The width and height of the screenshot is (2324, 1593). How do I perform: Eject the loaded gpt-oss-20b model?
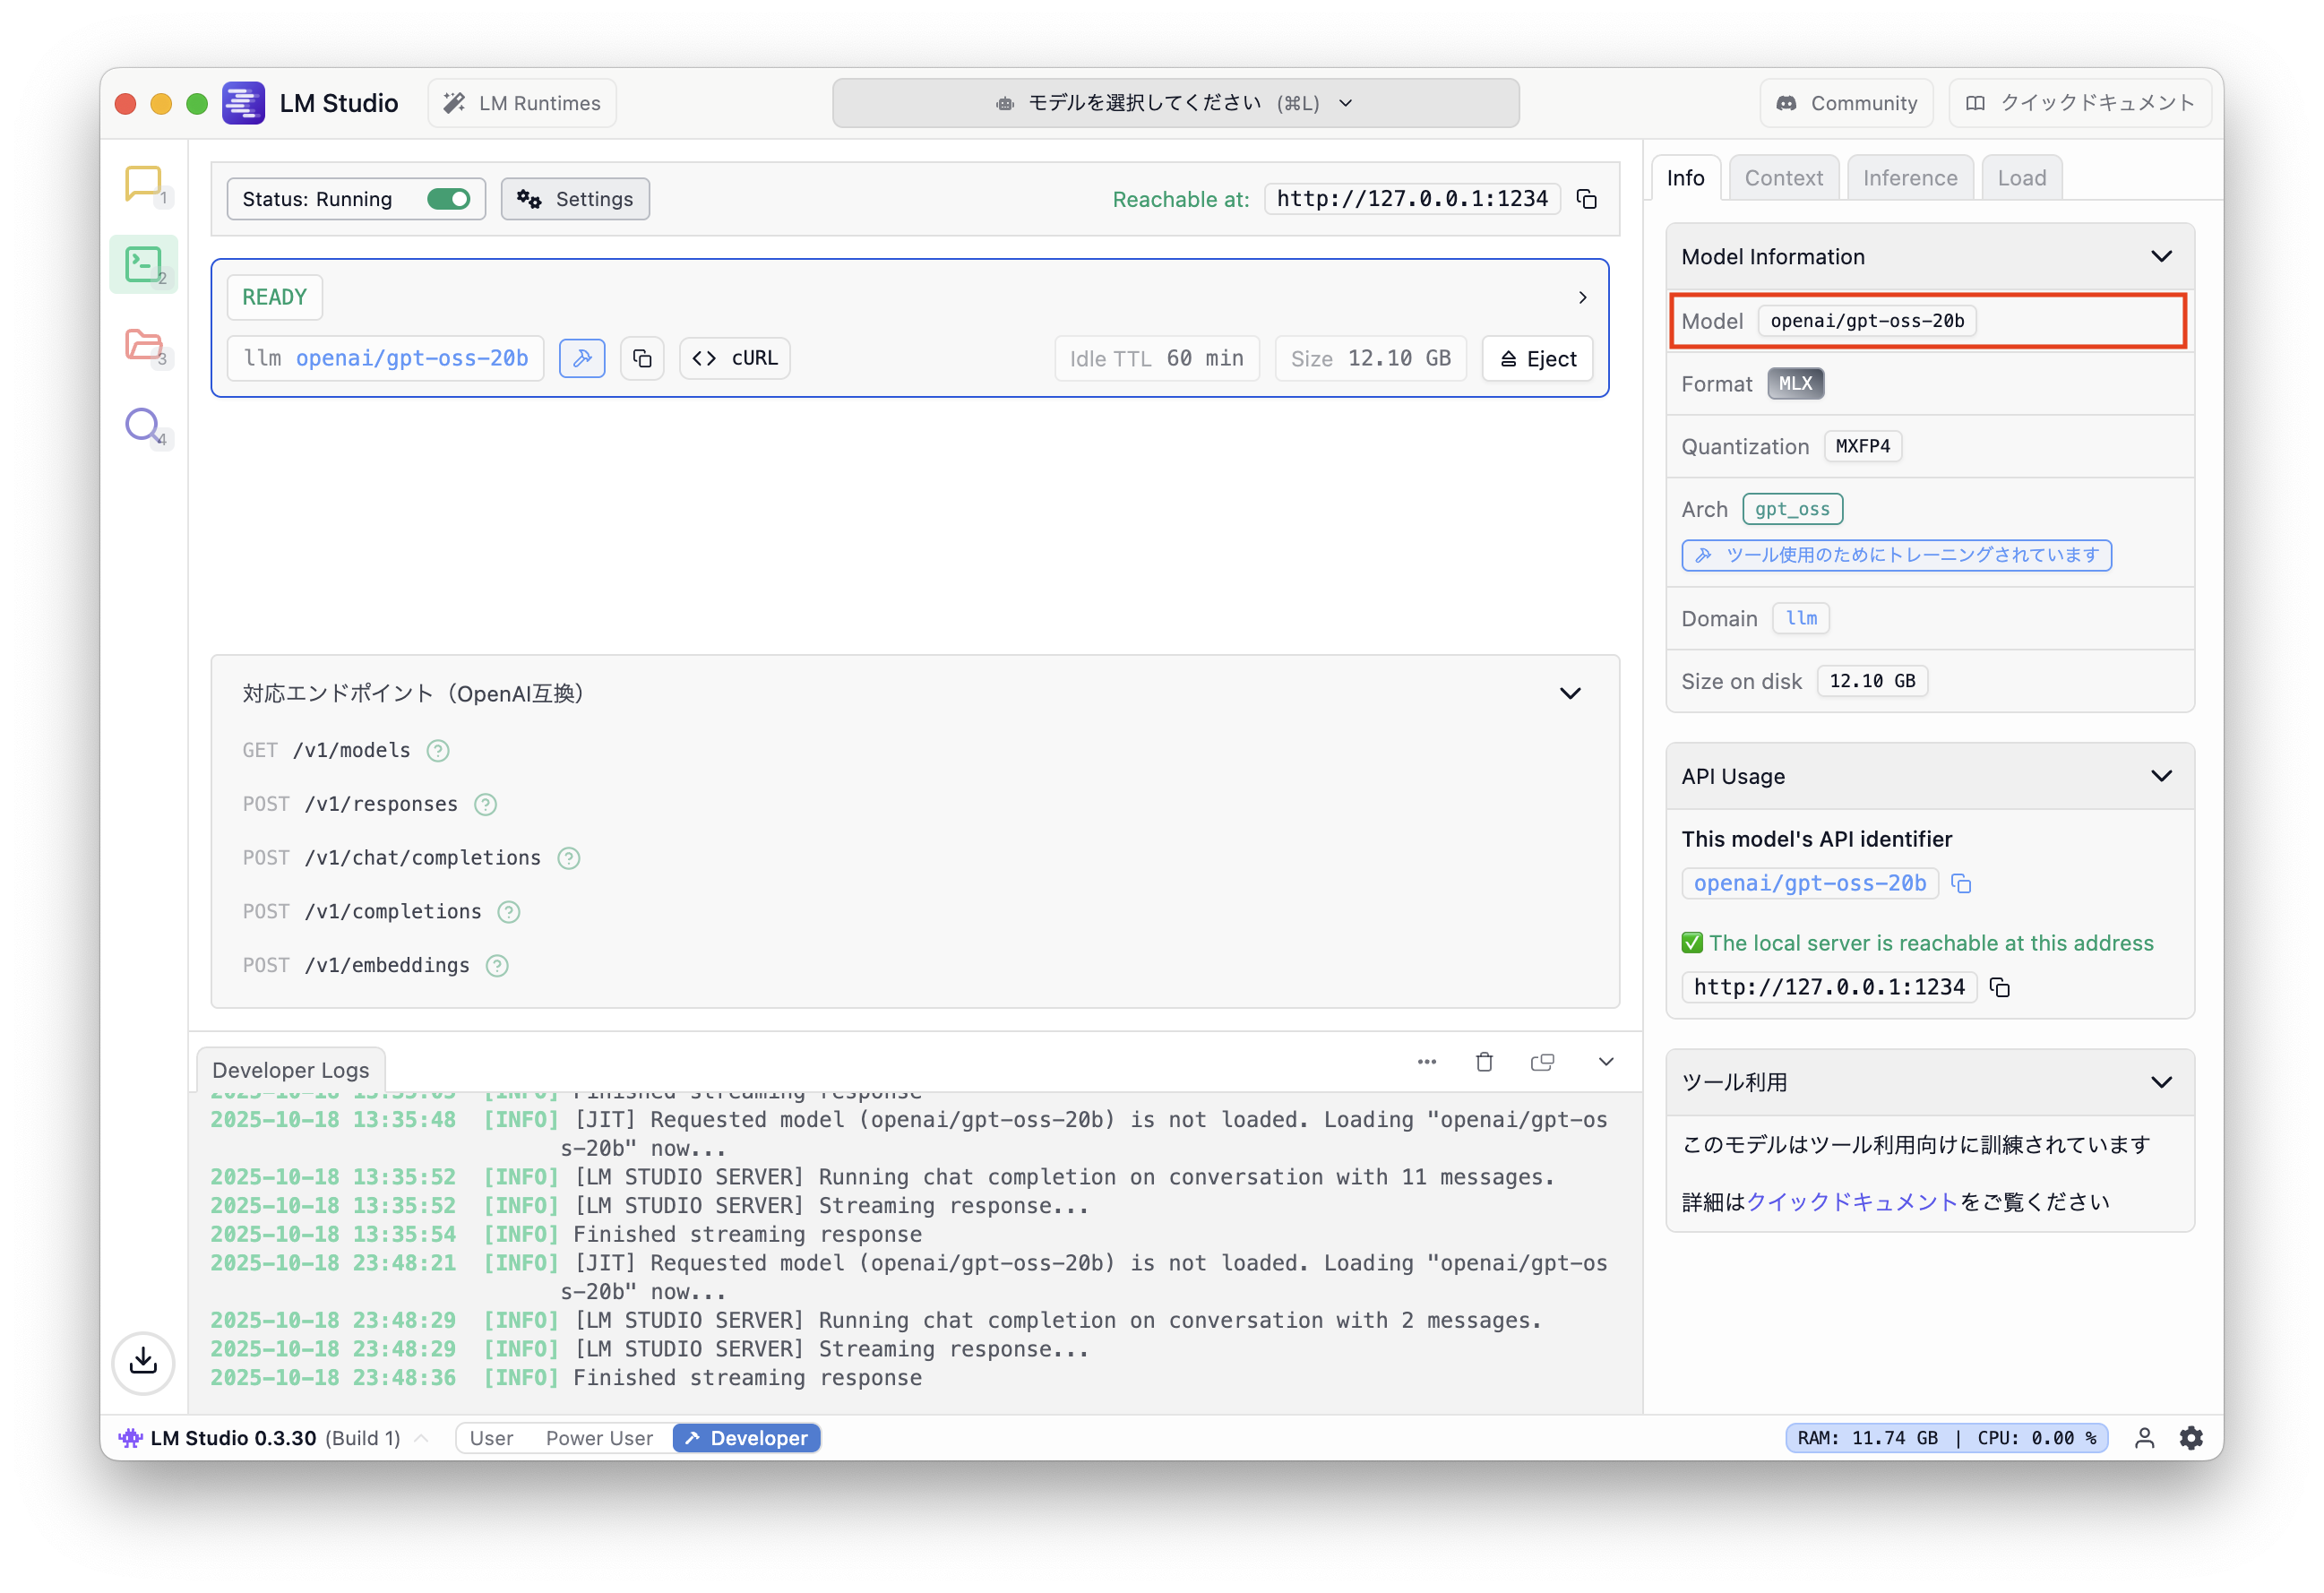coord(1537,359)
